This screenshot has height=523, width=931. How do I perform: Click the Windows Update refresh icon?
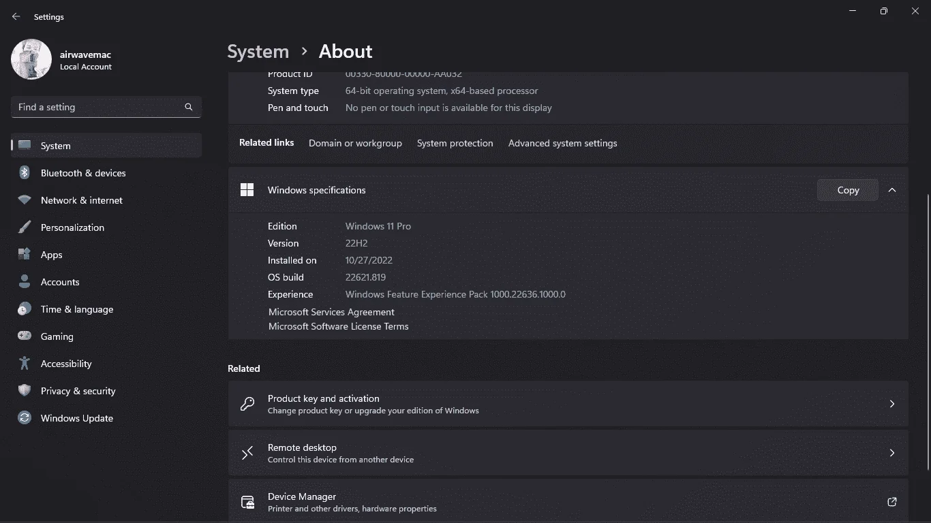[25, 418]
